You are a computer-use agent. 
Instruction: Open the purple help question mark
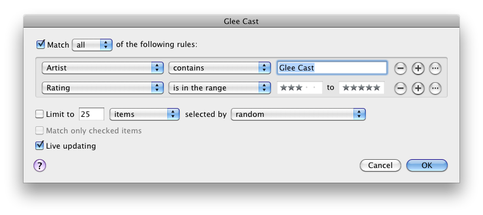[x=39, y=166]
